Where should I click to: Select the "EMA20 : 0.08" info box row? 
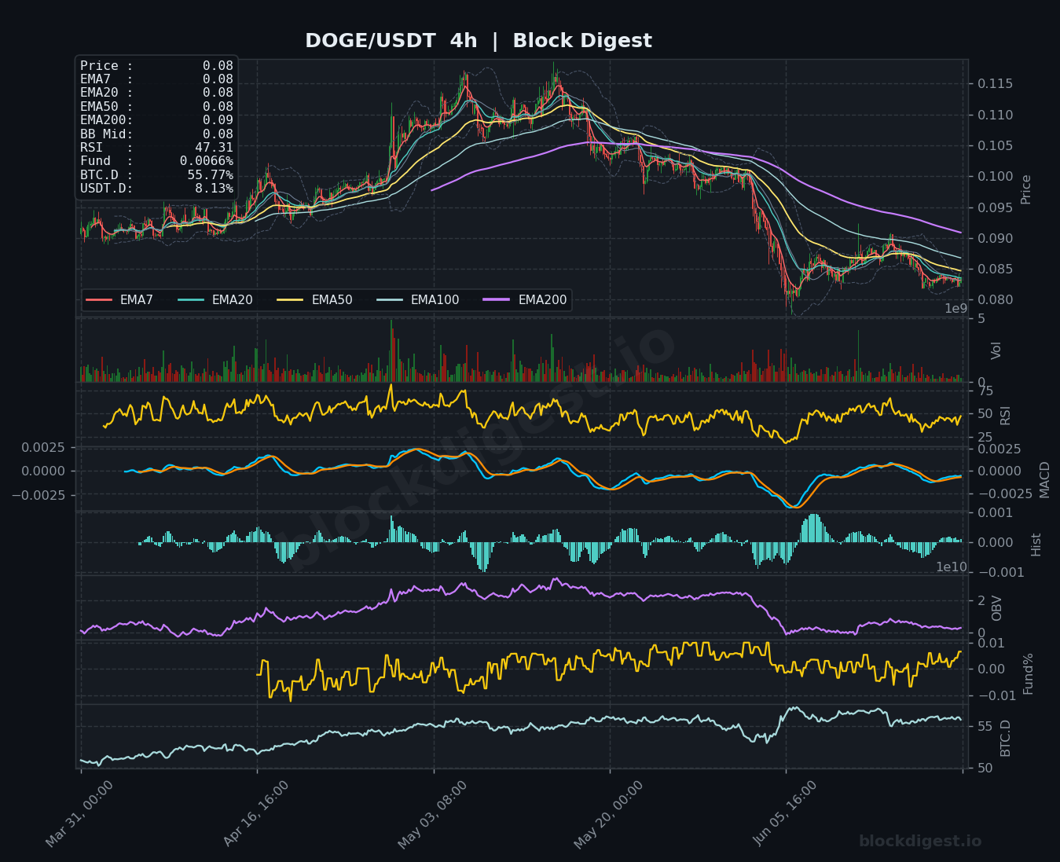(x=156, y=93)
